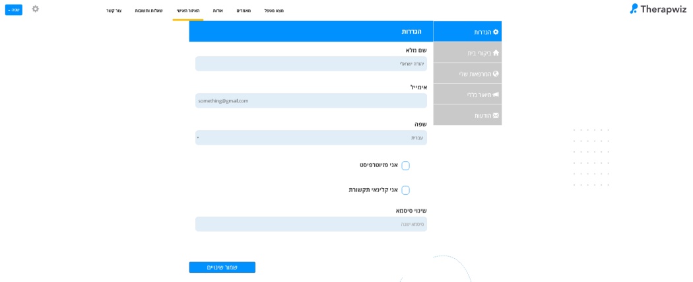Click the שמור שינויים save button
This screenshot has width=693, height=282.
(222, 267)
